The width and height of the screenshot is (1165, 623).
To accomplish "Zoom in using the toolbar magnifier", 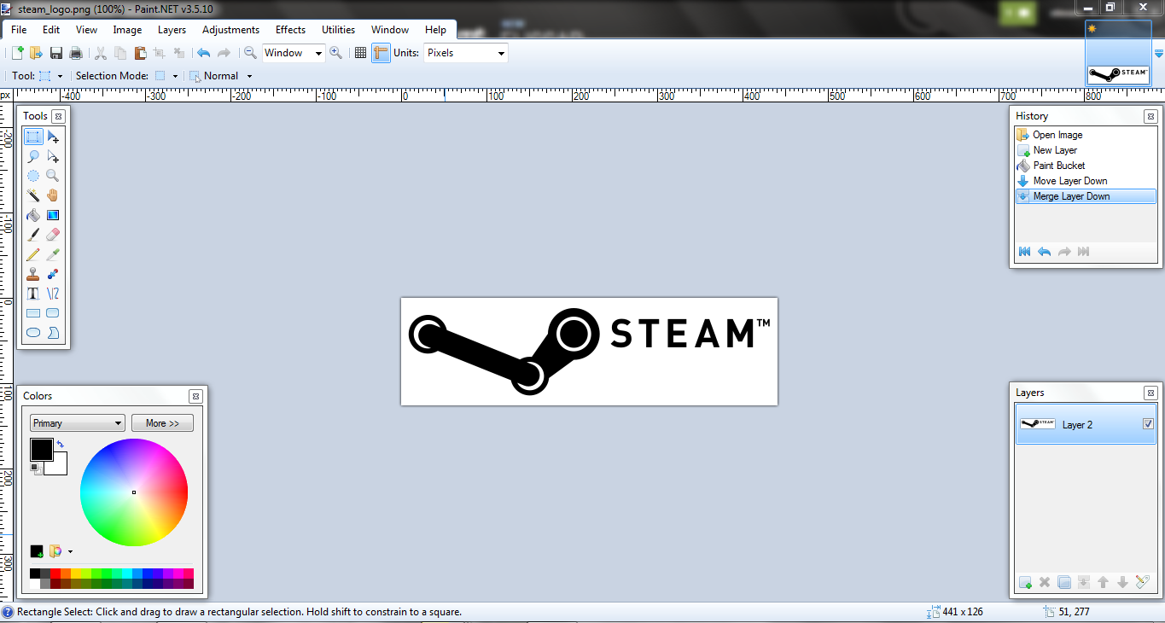I will [x=336, y=53].
